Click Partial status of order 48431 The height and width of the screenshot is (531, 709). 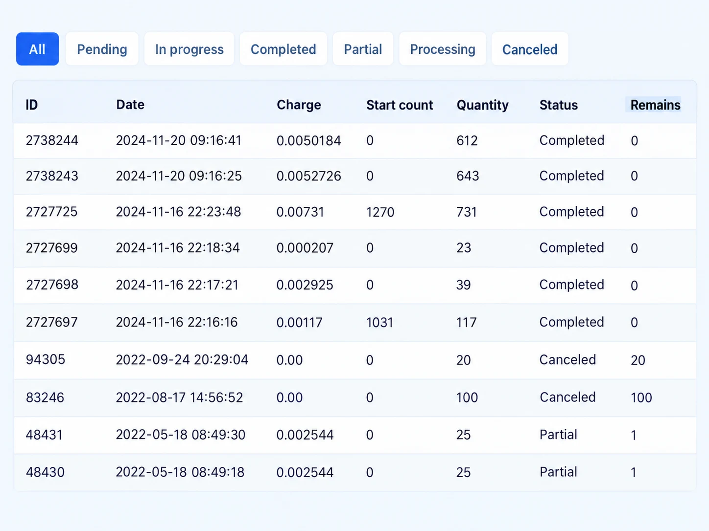click(x=558, y=435)
